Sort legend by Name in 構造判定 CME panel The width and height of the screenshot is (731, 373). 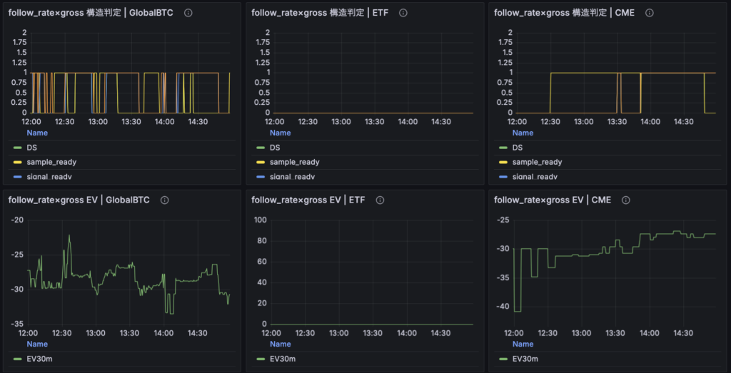[x=523, y=133]
